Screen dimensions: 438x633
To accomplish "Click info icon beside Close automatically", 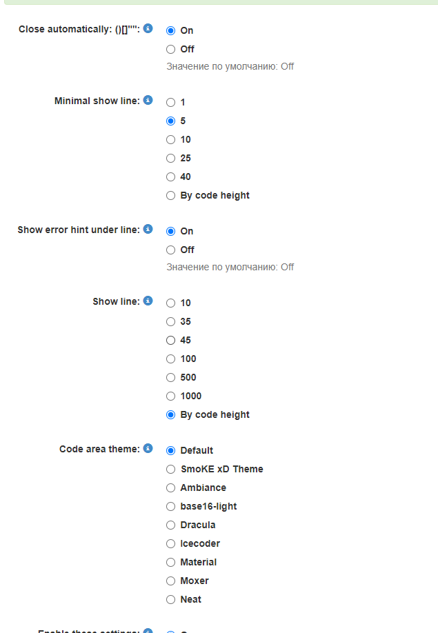I will [x=148, y=29].
